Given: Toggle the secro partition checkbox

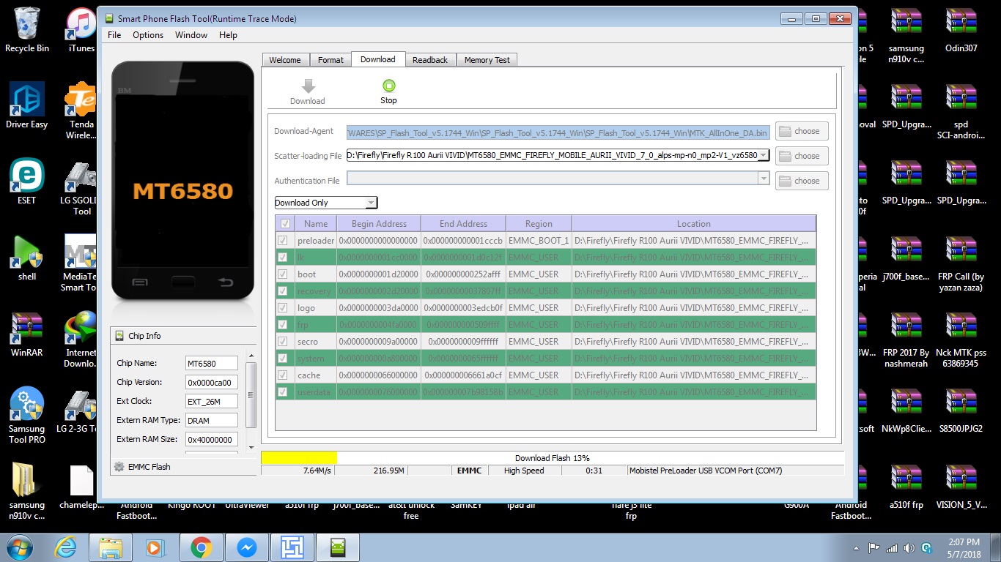Looking at the screenshot, I should click(x=282, y=342).
